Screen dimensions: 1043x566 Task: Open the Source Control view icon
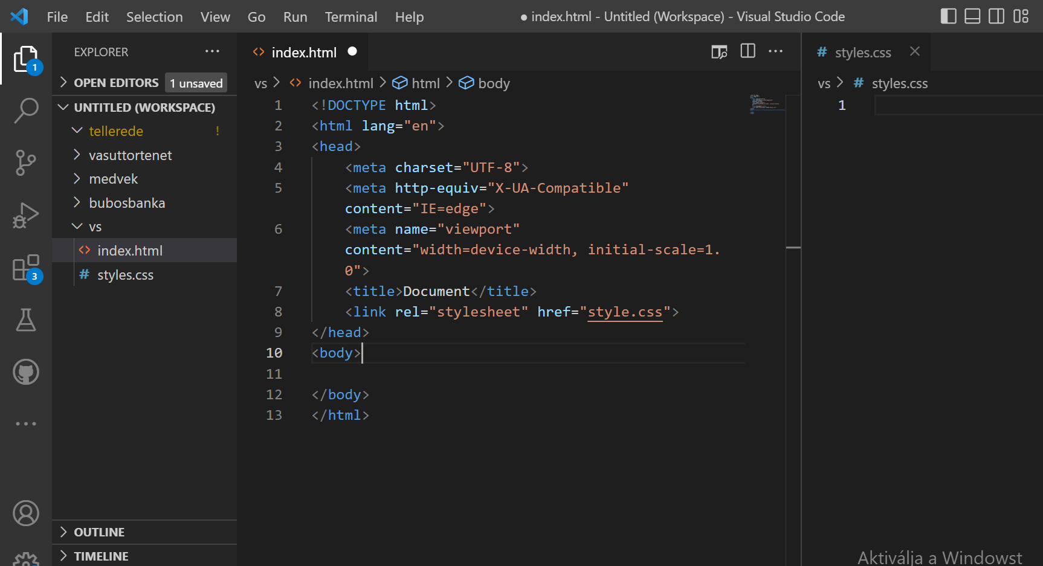coord(26,163)
